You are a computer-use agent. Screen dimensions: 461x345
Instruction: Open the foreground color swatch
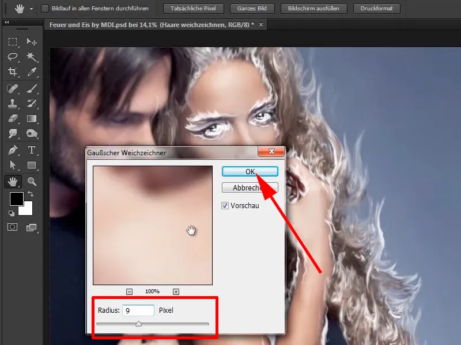pyautogui.click(x=16, y=199)
